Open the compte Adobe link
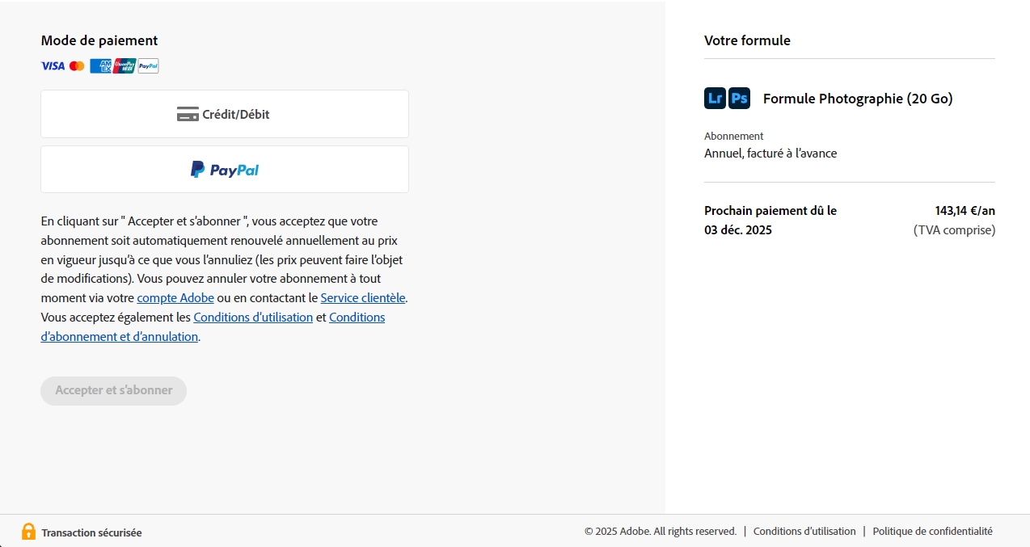The image size is (1030, 547). point(175,298)
